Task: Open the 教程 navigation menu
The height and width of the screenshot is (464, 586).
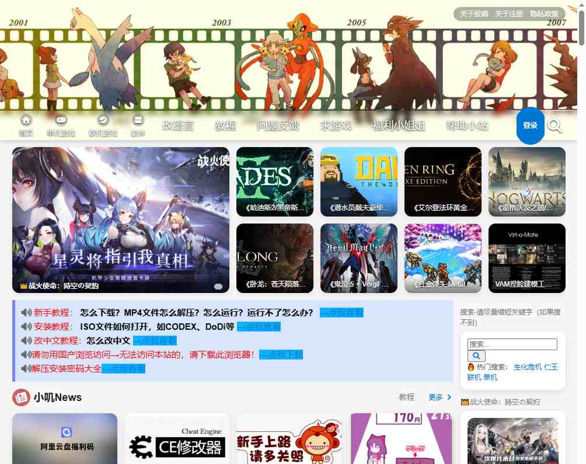Action: (225, 126)
